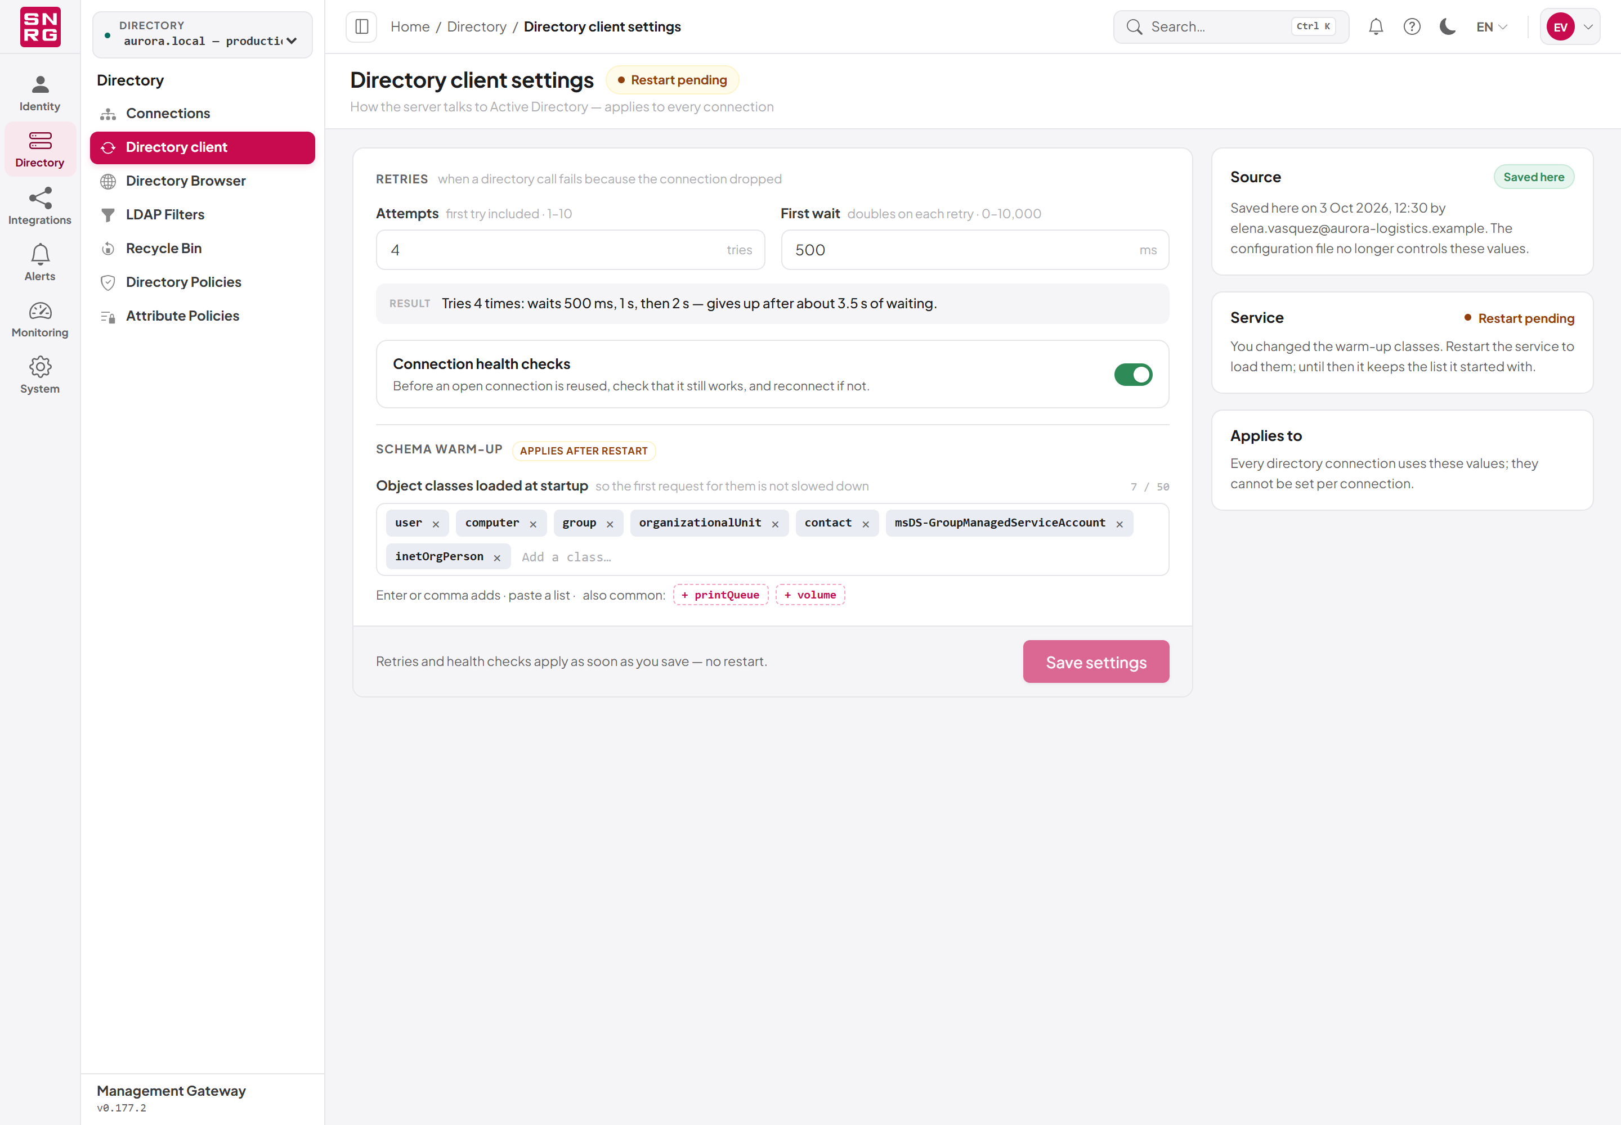Open the System gear section
This screenshot has height=1125, width=1621.
pos(39,376)
